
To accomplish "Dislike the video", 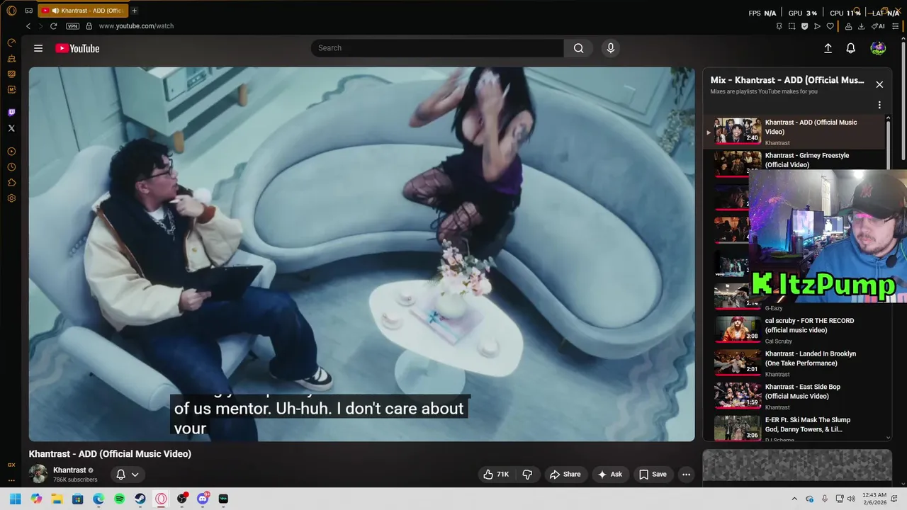I will [x=527, y=475].
